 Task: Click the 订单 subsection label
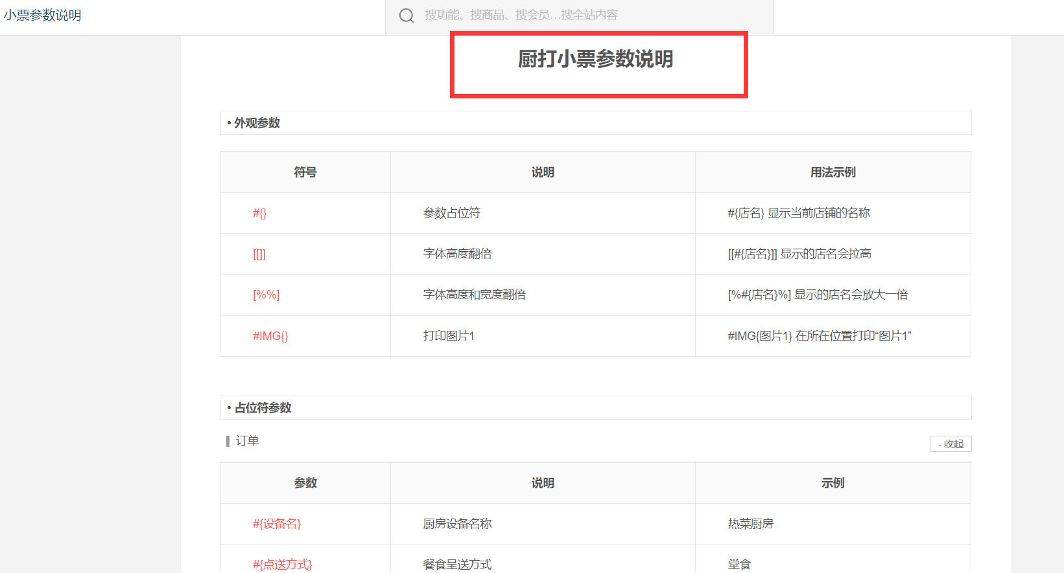tap(247, 441)
